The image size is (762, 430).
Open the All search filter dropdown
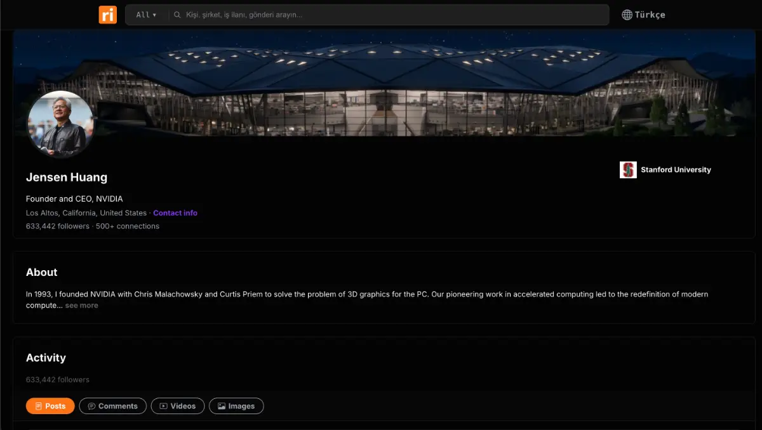click(x=146, y=15)
